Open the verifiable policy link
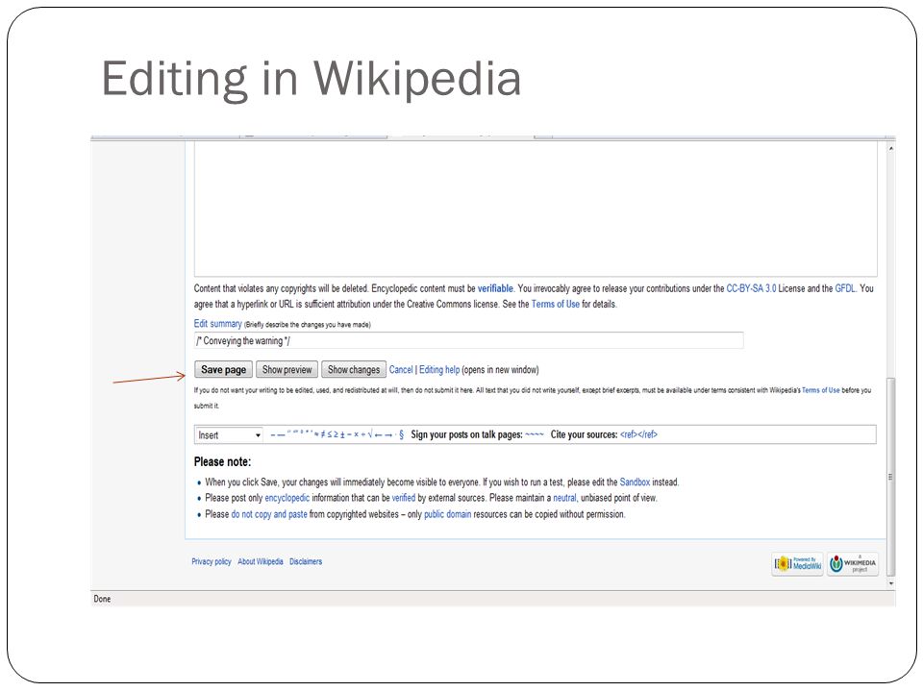Image resolution: width=923 pixels, height=692 pixels. [x=495, y=288]
